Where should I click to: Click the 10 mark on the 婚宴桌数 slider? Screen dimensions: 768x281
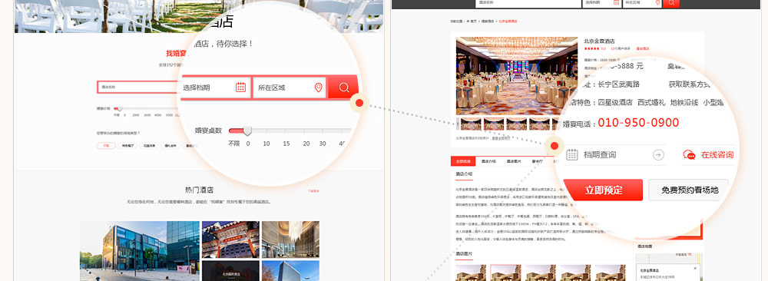(x=266, y=144)
